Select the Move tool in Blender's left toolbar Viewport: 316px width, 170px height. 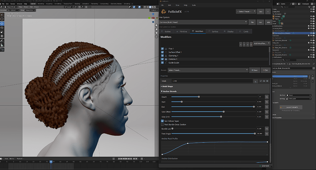2,23
